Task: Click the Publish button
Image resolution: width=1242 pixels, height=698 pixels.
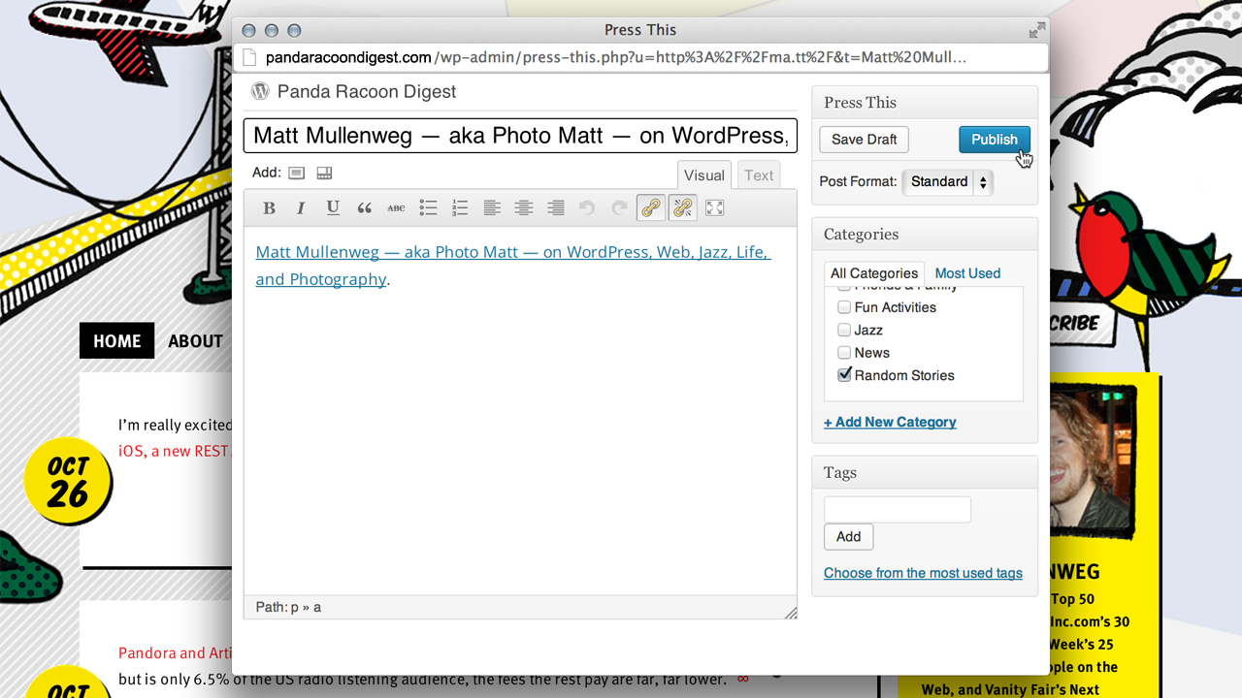Action: (995, 139)
